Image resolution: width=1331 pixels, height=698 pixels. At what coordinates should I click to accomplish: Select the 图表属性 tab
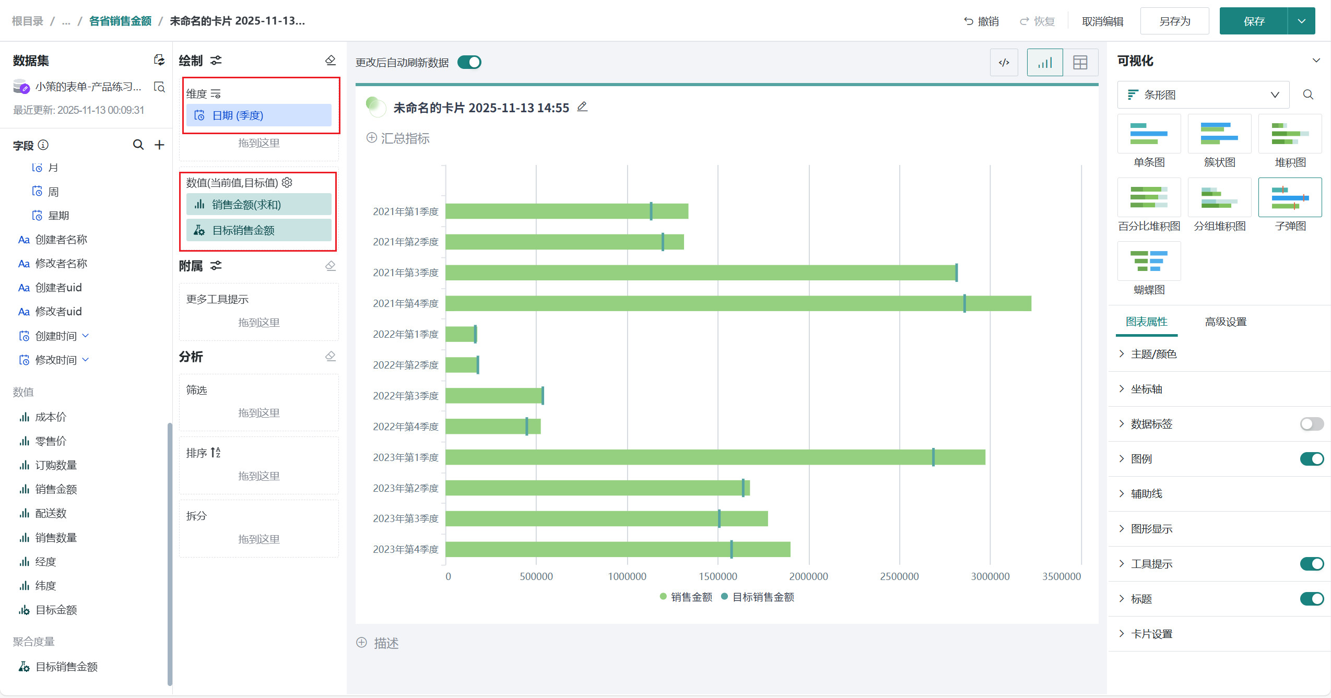tap(1146, 322)
